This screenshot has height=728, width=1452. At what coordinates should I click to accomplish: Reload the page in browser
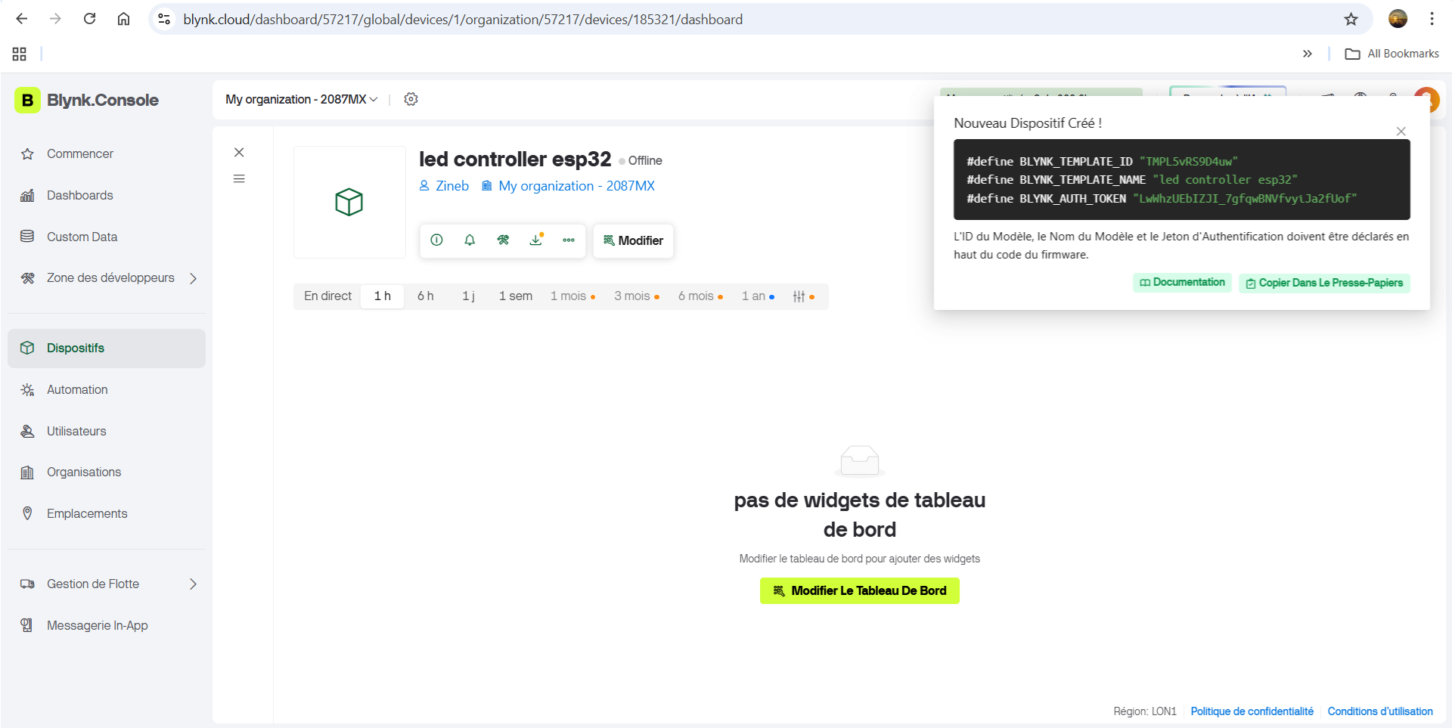(89, 19)
